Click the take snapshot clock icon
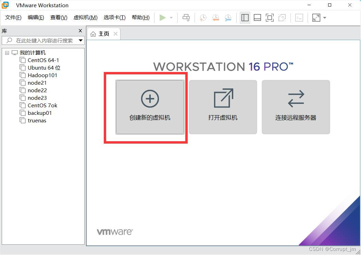This screenshot has width=361, height=255. click(203, 17)
